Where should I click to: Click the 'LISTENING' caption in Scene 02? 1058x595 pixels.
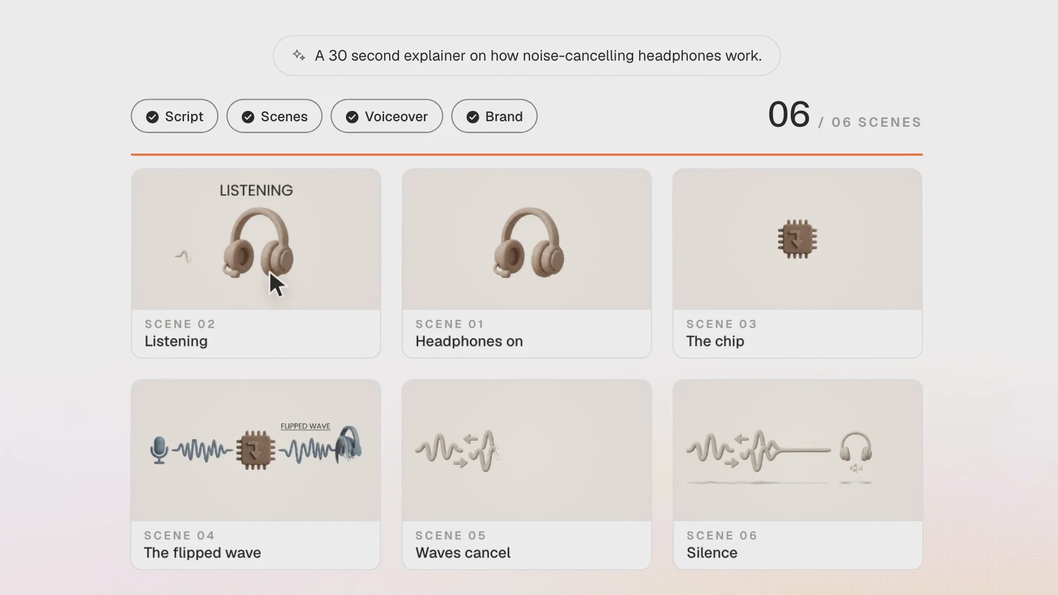click(256, 191)
